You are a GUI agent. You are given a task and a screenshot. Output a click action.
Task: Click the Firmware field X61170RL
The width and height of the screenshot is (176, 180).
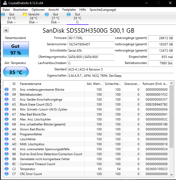pos(91,38)
